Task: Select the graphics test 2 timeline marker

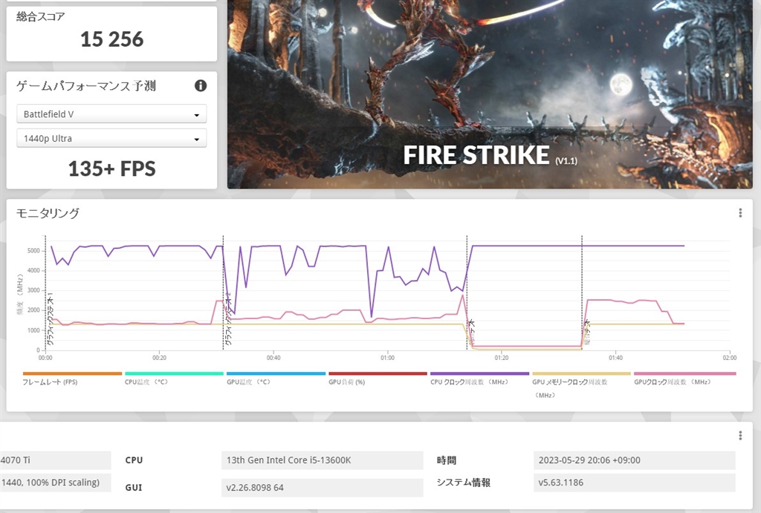Action: [x=229, y=318]
